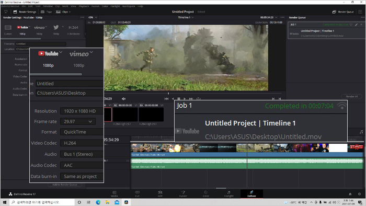Click the audio note icon right of timeline
The image size is (366, 206).
coord(361,132)
